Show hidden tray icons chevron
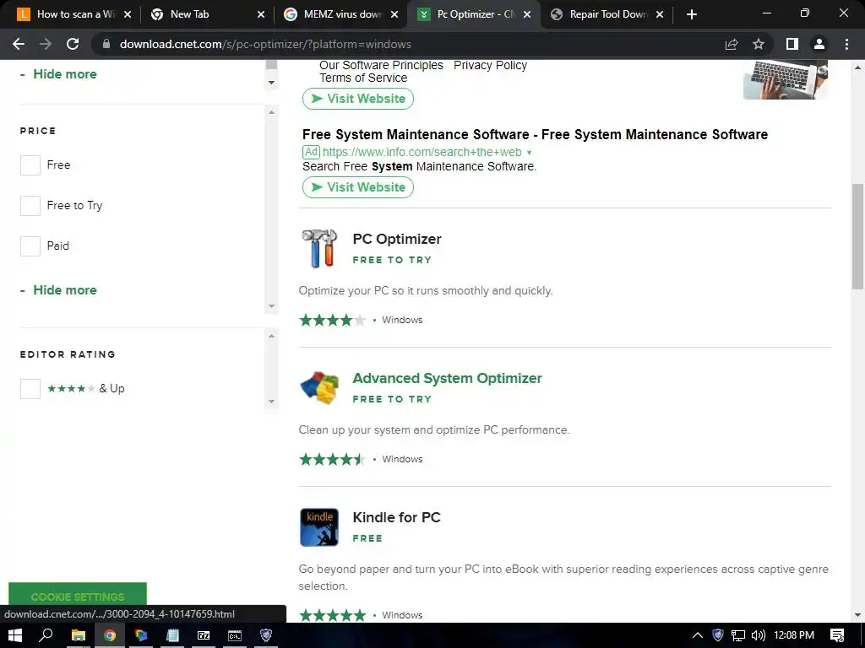Viewport: 865px width, 648px height. point(697,635)
